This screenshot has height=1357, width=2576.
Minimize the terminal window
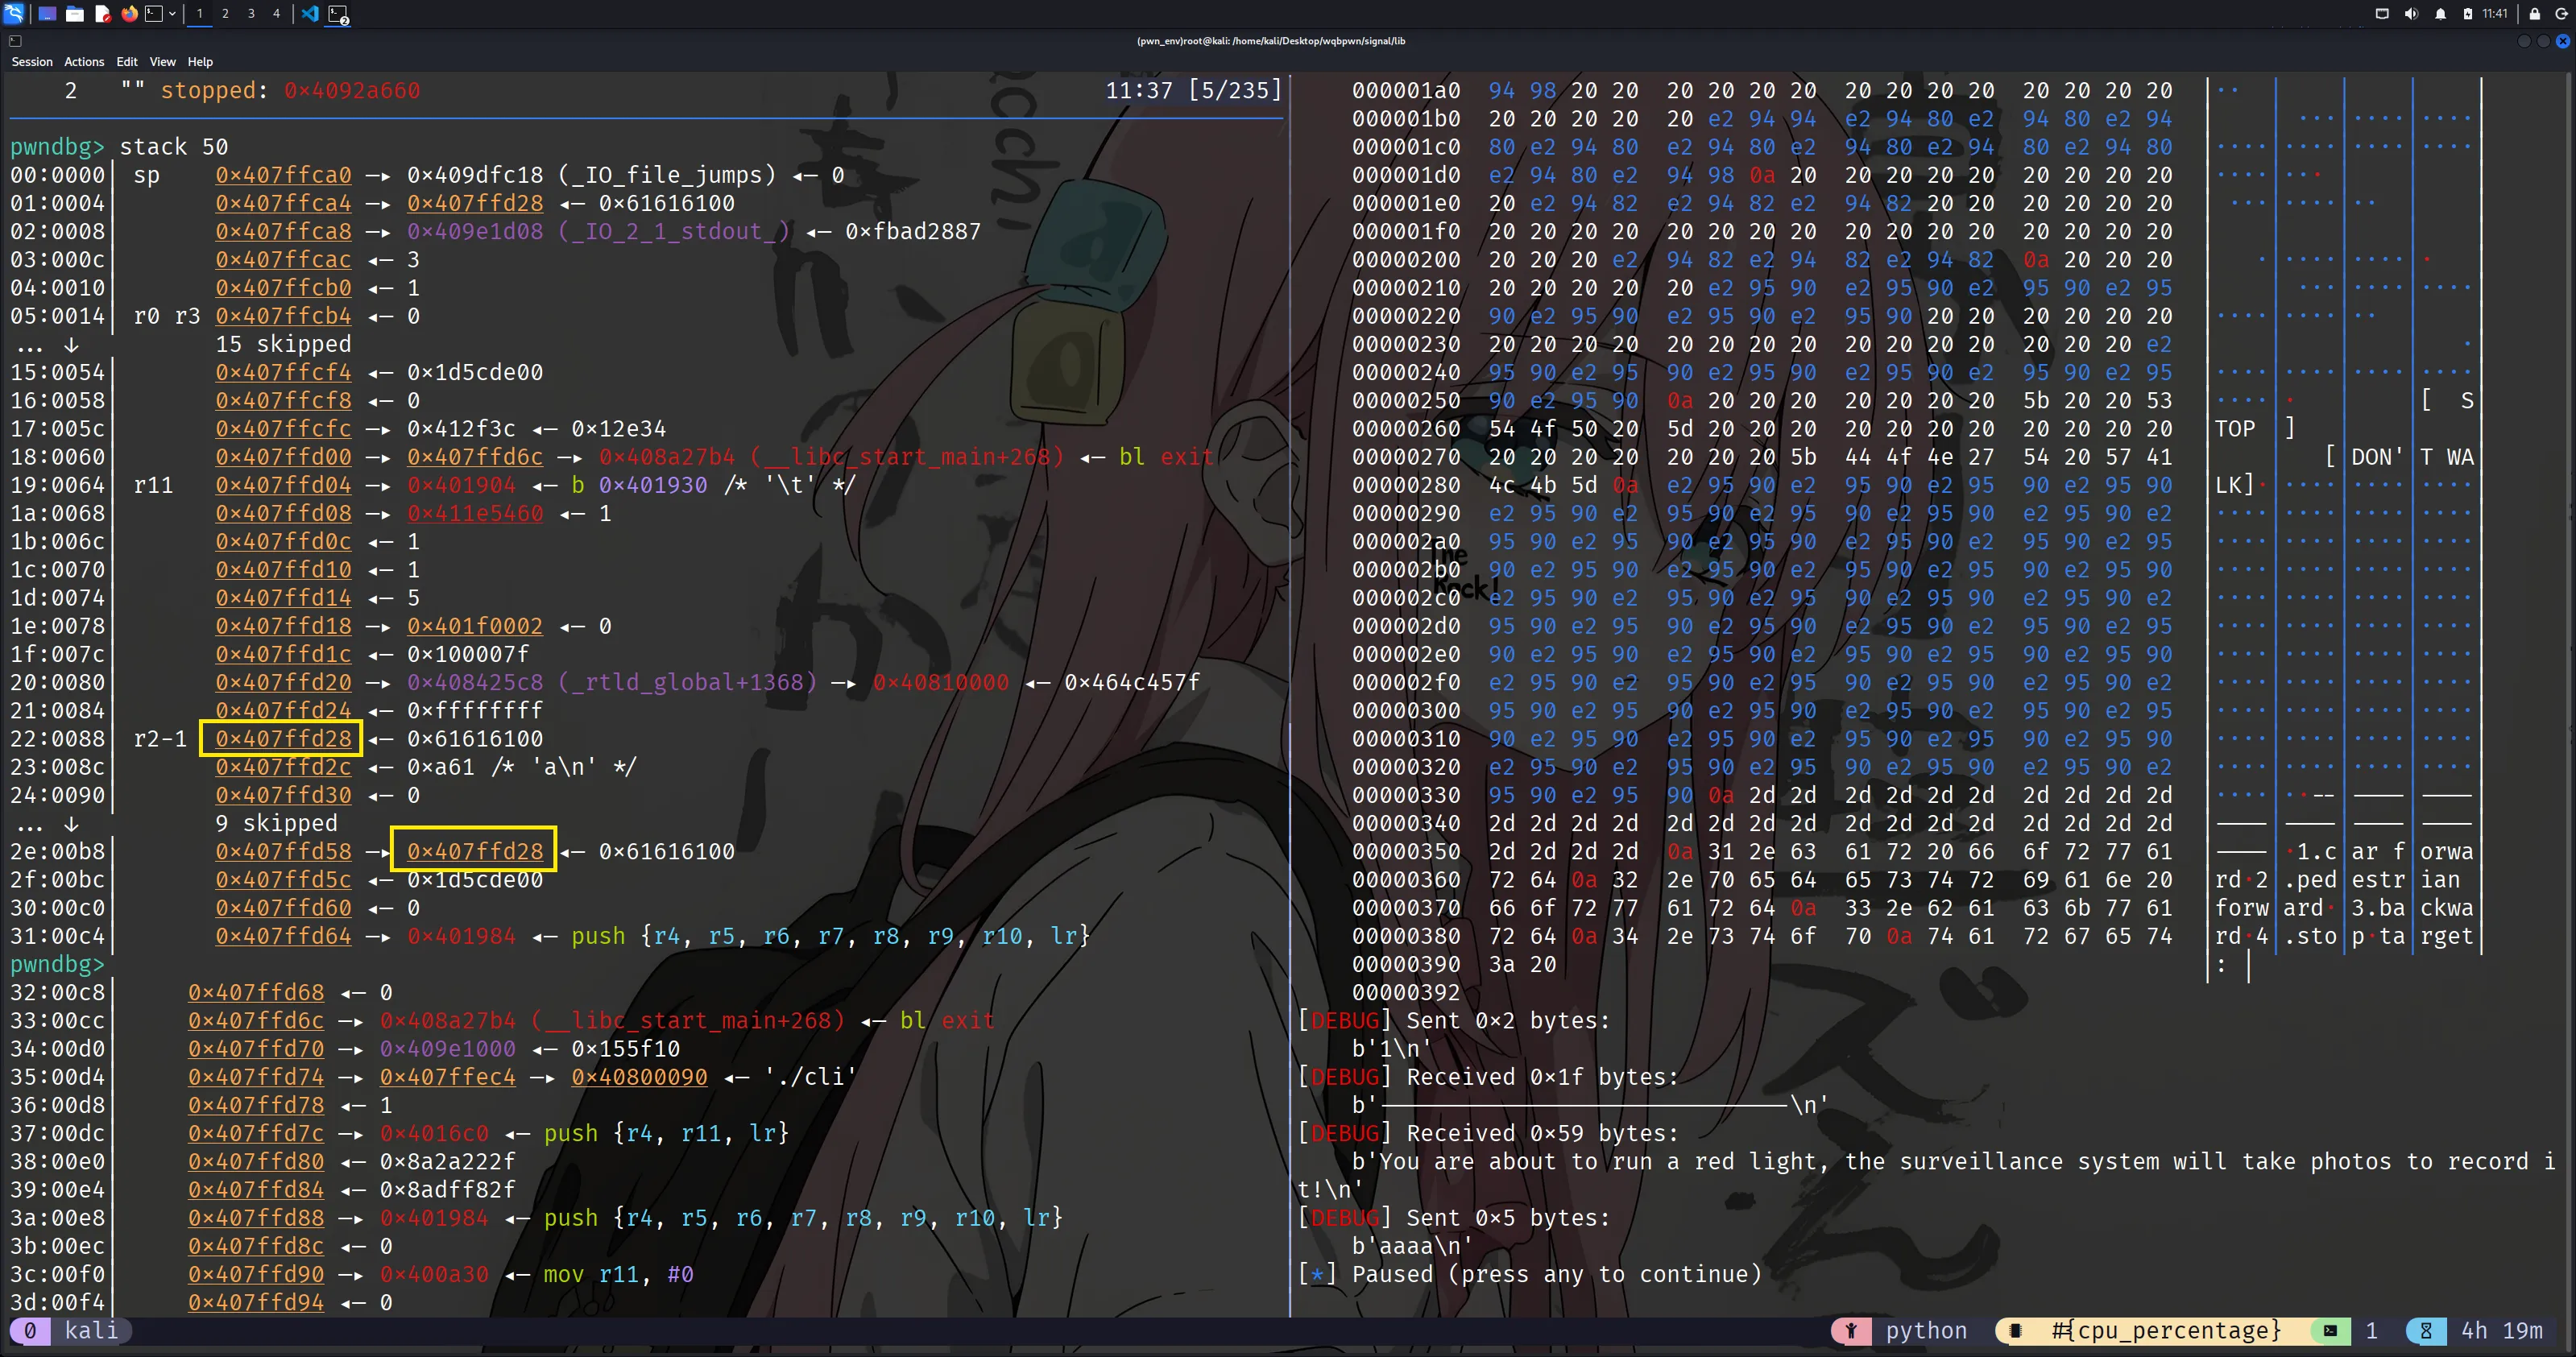coord(2524,41)
